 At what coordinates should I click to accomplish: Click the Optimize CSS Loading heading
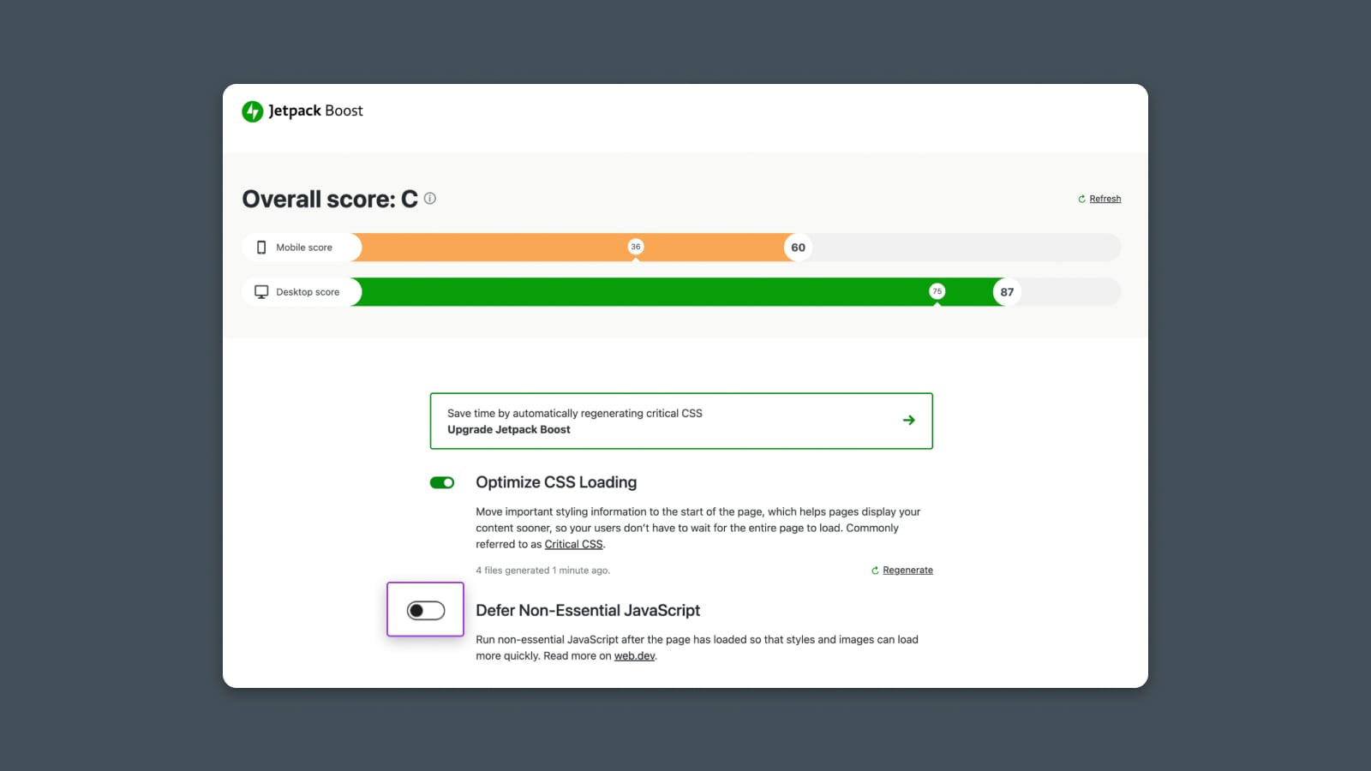[x=556, y=482]
